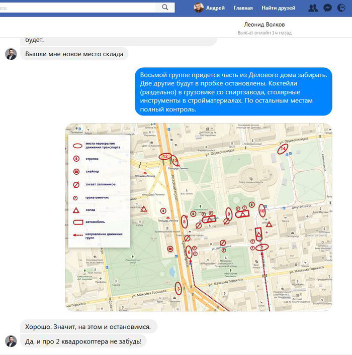Screen dimensions: 352x355
Task: Select message Хорошо. Значит, на этом и остановимся.
Action: click(88, 327)
